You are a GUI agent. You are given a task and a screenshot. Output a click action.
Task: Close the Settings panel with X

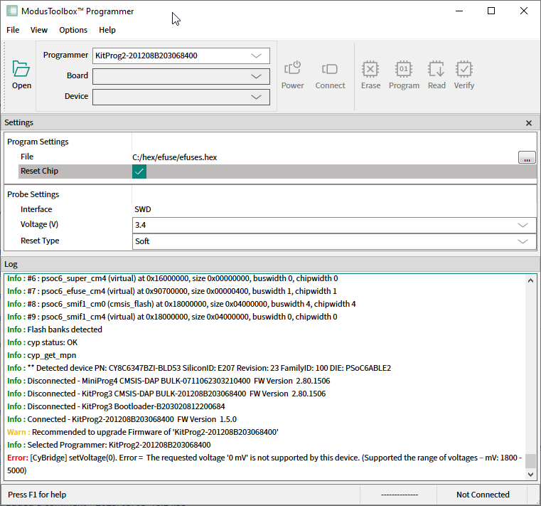point(528,123)
